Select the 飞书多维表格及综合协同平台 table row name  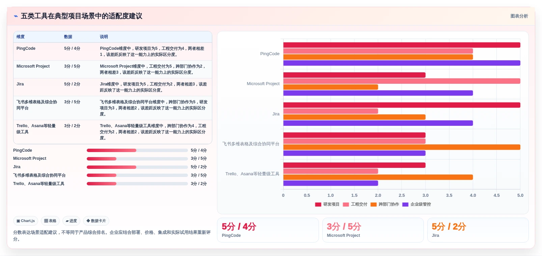tap(37, 105)
